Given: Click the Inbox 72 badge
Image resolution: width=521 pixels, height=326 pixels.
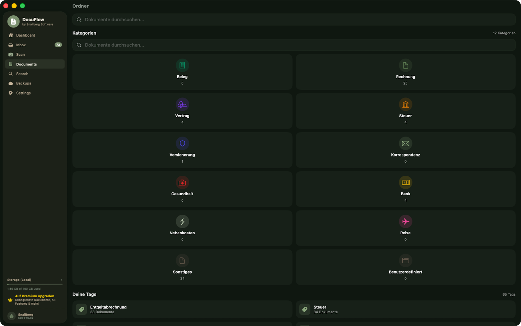Looking at the screenshot, I should pos(58,45).
